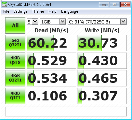
Task: Launch the 4KiB Q1T1 test
Action: pyautogui.click(x=15, y=96)
